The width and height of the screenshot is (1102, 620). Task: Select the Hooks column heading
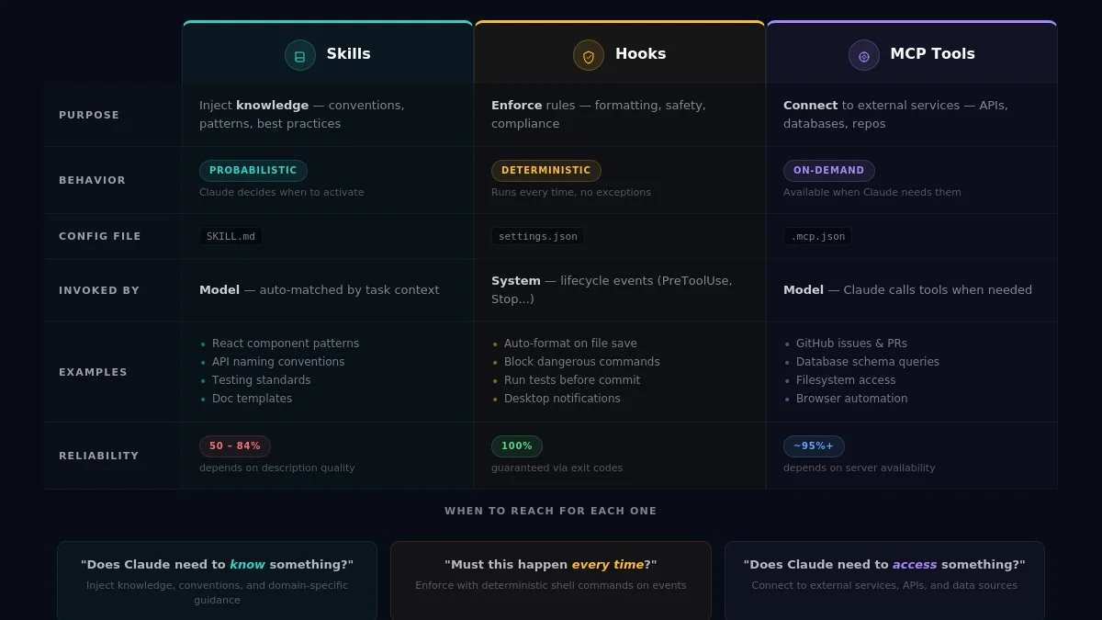pos(641,54)
